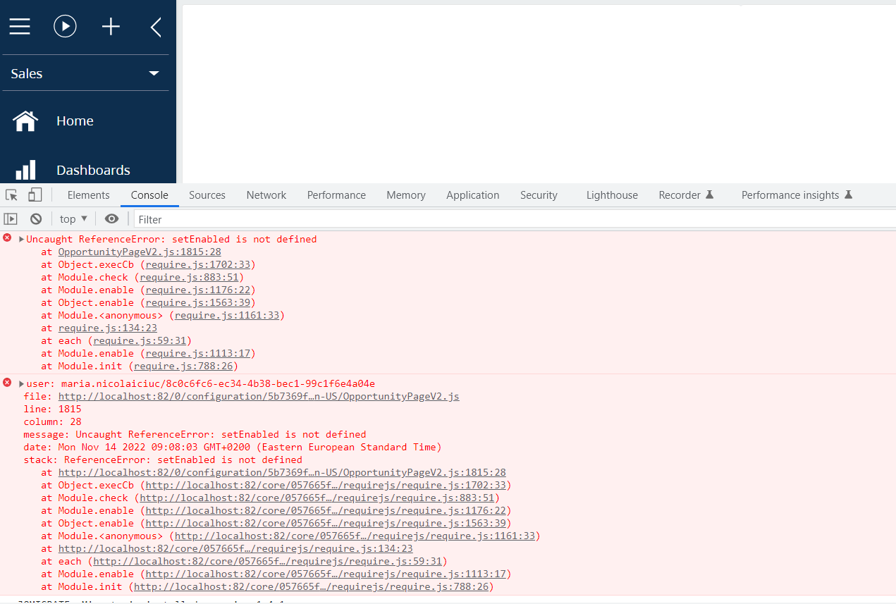Toggle the console sidebar panel

coord(11,219)
